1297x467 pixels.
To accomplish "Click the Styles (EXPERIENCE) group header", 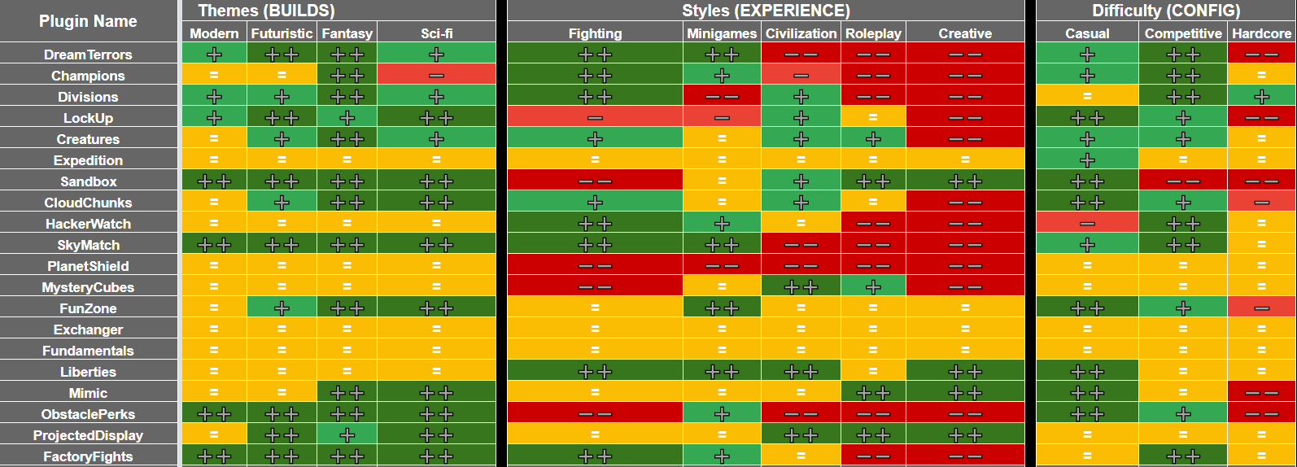I will (766, 11).
